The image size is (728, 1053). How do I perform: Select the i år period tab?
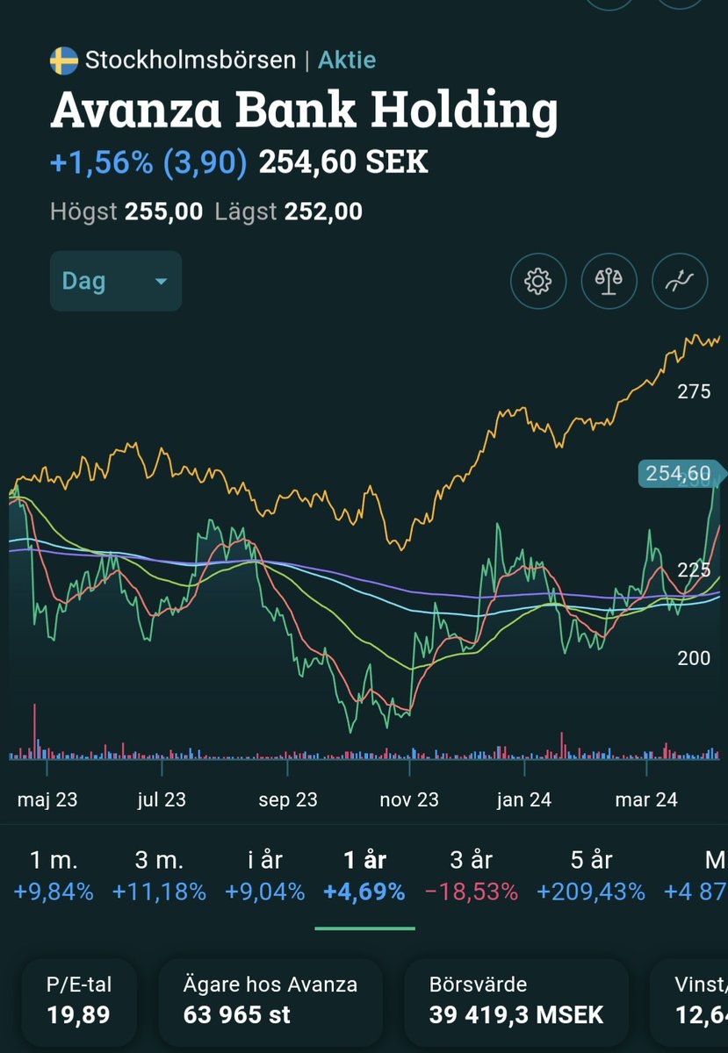click(265, 876)
